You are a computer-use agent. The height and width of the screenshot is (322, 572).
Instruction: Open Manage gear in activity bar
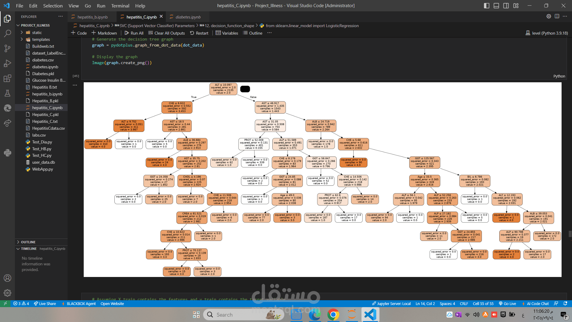pyautogui.click(x=7, y=293)
